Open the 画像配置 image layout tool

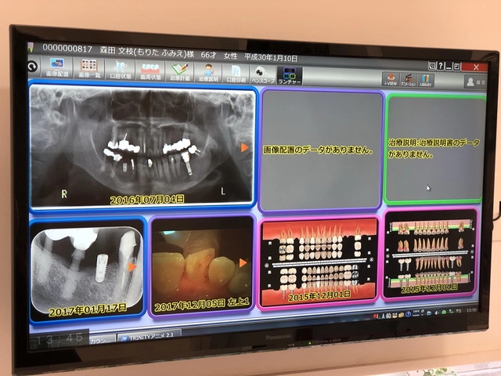pyautogui.click(x=56, y=67)
